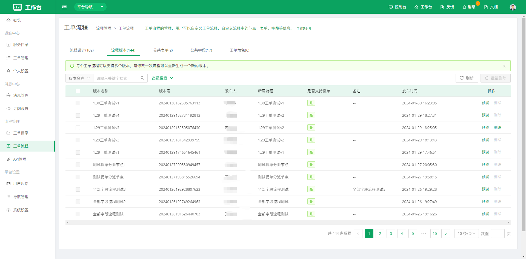Screen dimensions: 526x259
Task: Open 控制台 from the top bar
Action: click(x=397, y=7)
